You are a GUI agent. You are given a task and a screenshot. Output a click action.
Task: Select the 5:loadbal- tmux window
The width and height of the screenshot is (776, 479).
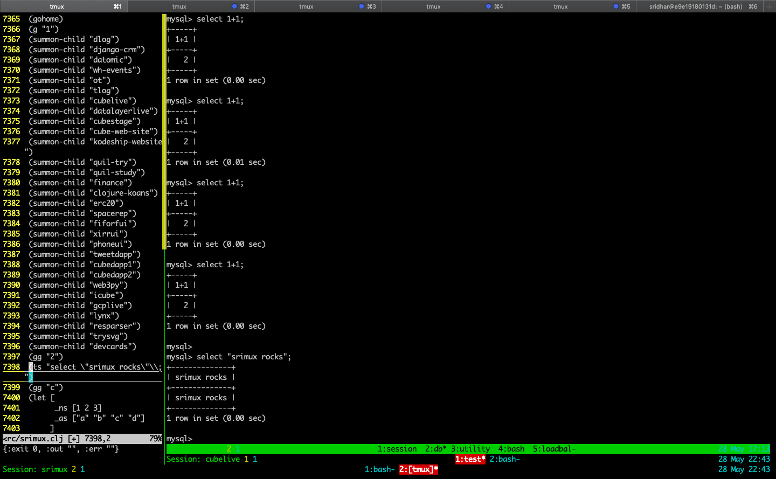pos(555,449)
